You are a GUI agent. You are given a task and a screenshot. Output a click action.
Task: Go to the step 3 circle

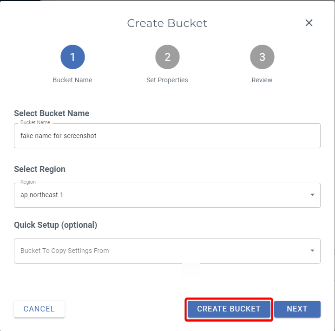pos(262,57)
